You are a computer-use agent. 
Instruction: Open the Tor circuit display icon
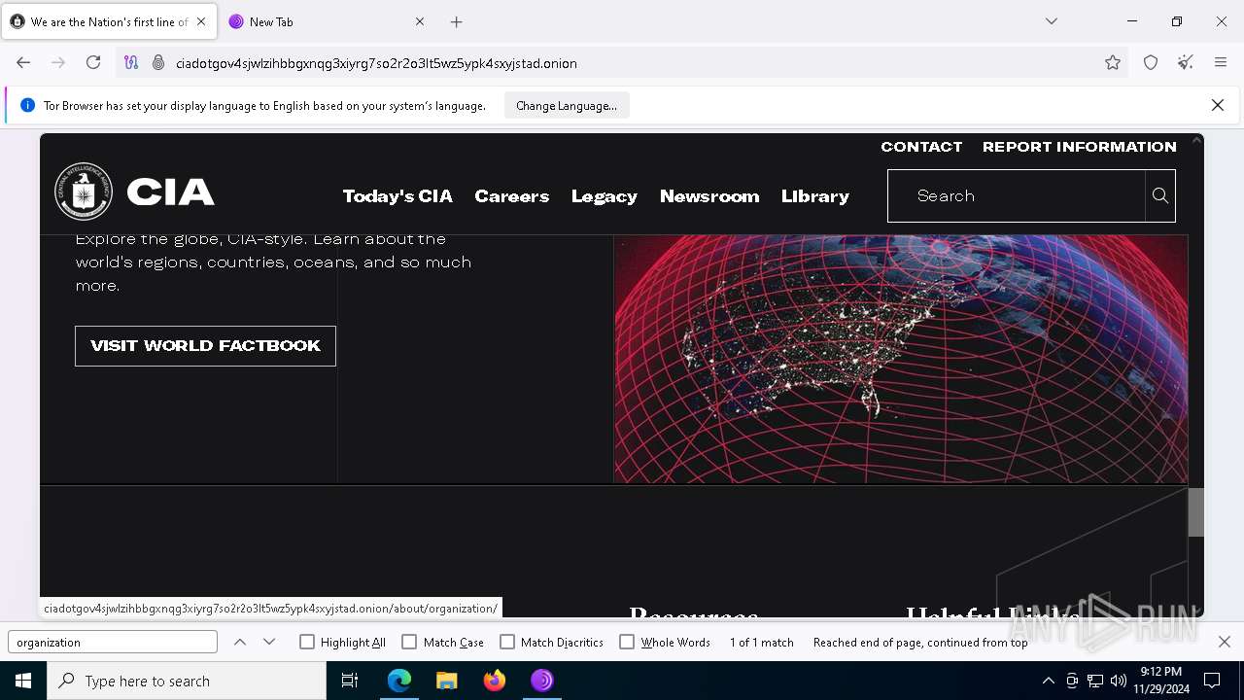(x=131, y=62)
